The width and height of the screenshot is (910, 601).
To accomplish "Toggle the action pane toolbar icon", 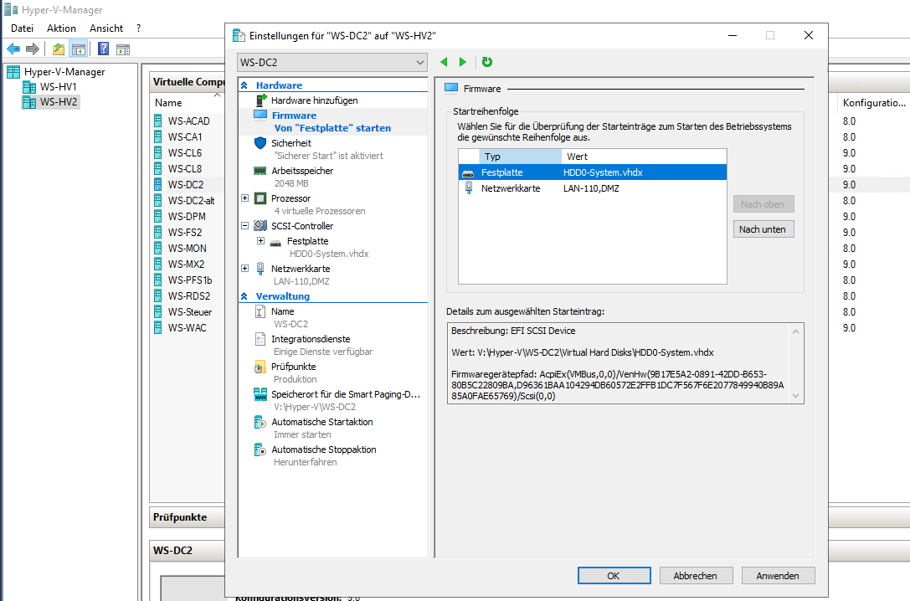I will click(x=123, y=49).
